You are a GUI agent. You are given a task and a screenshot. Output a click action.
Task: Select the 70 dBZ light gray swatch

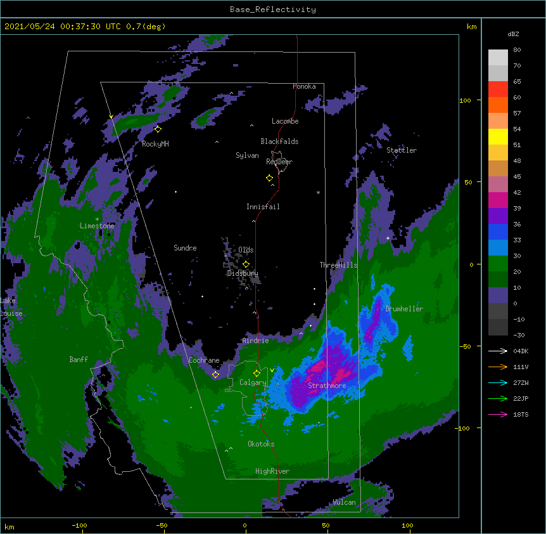[x=498, y=58]
